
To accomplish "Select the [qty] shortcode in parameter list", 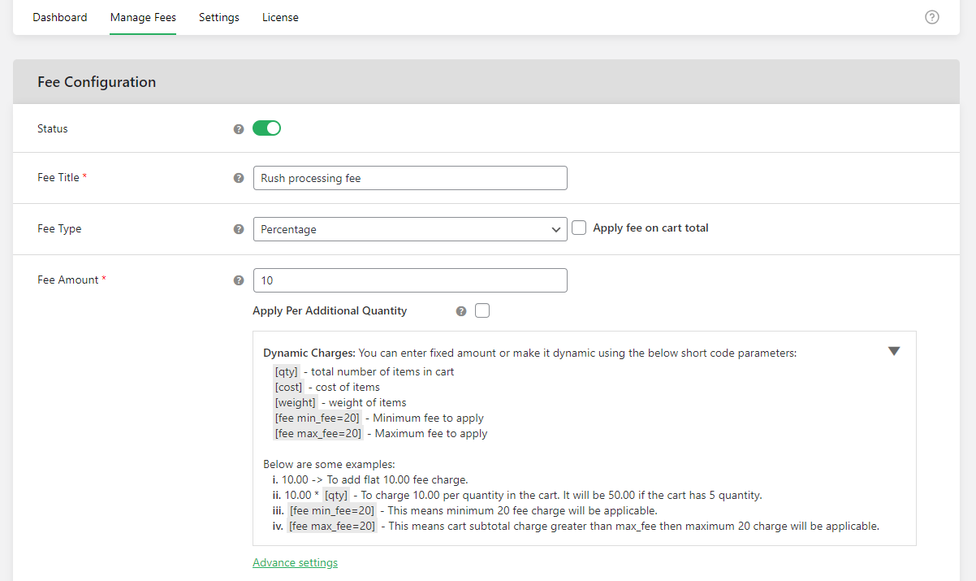I will [x=287, y=371].
